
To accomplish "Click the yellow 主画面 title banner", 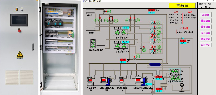I will 182,6.
